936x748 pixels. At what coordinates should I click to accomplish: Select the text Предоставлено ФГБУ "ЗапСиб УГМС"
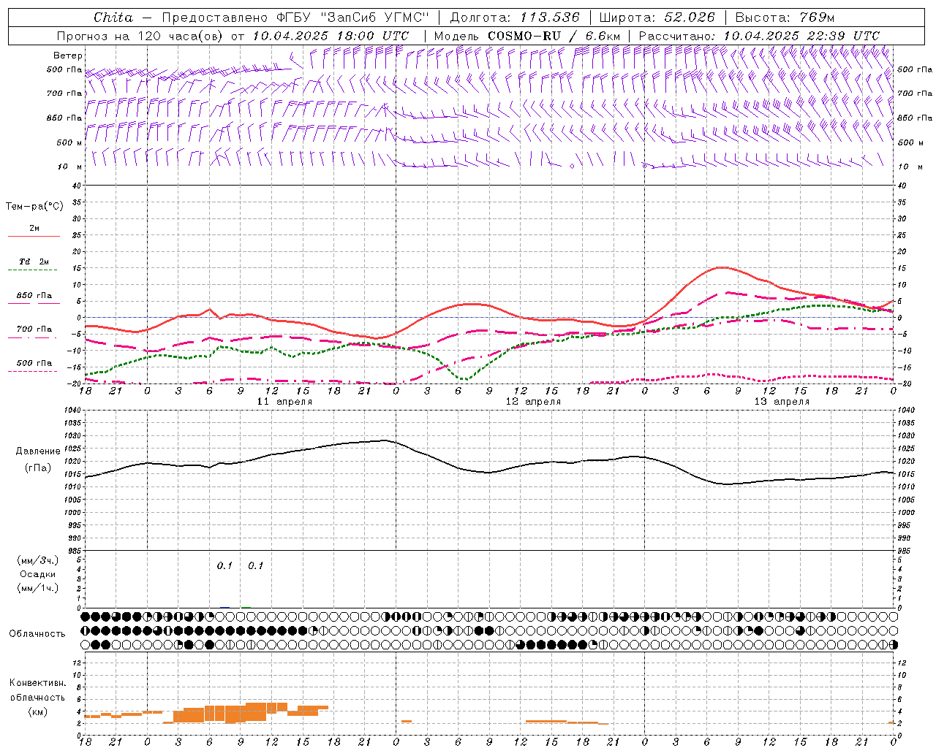(295, 18)
